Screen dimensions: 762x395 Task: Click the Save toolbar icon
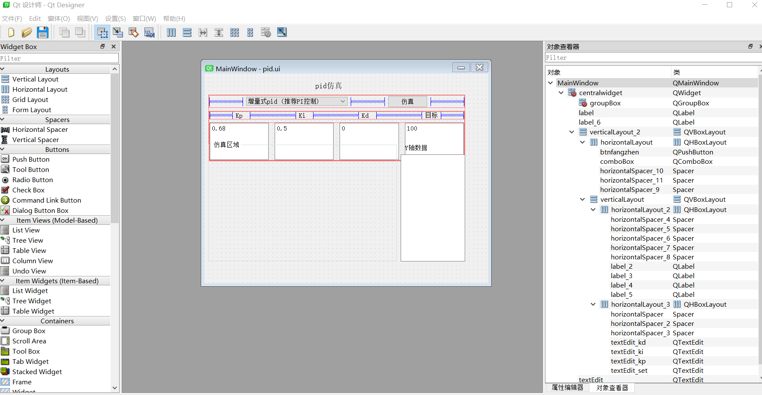tap(43, 32)
